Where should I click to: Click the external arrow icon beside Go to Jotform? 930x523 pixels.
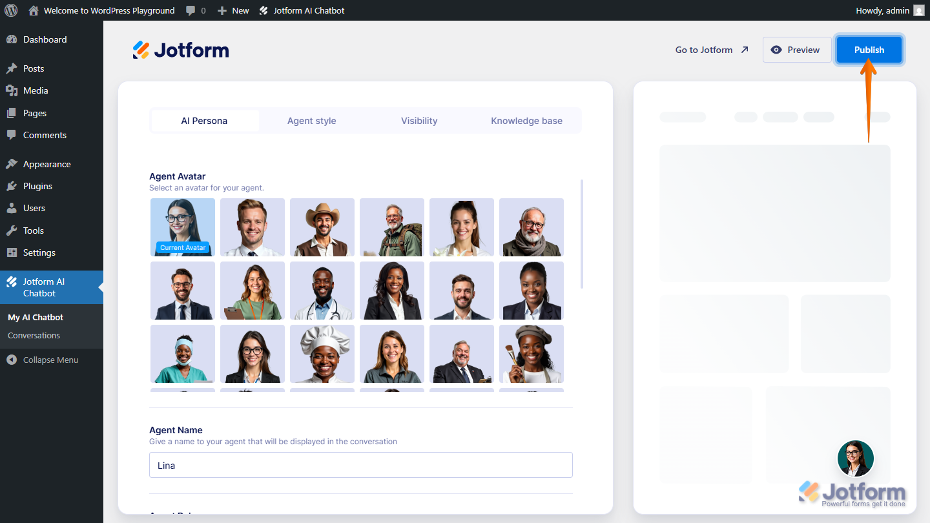(745, 50)
